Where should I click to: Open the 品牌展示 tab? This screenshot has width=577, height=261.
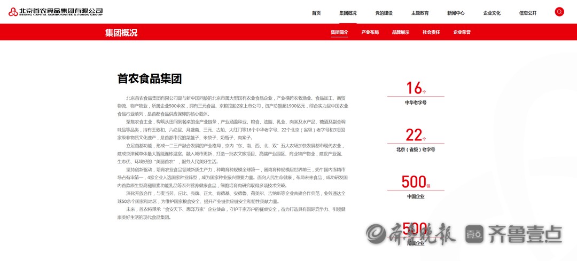tap(401, 32)
